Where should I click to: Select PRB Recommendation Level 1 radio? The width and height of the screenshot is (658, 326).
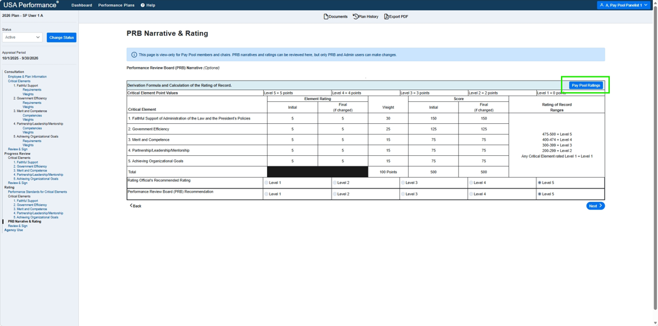pos(266,194)
